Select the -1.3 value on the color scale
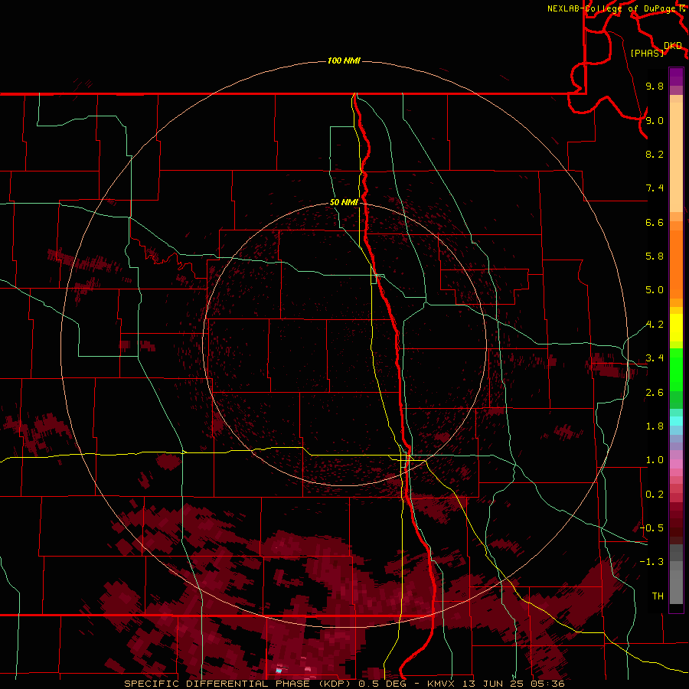 click(651, 562)
